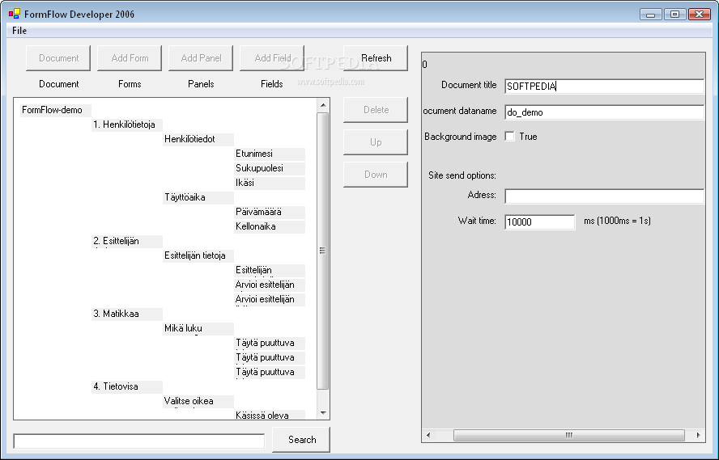Click the Fields column label
The height and width of the screenshot is (460, 719).
(x=272, y=84)
